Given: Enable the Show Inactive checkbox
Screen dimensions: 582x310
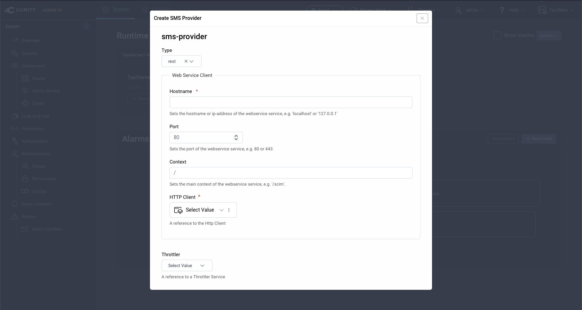Looking at the screenshot, I should (497, 35).
